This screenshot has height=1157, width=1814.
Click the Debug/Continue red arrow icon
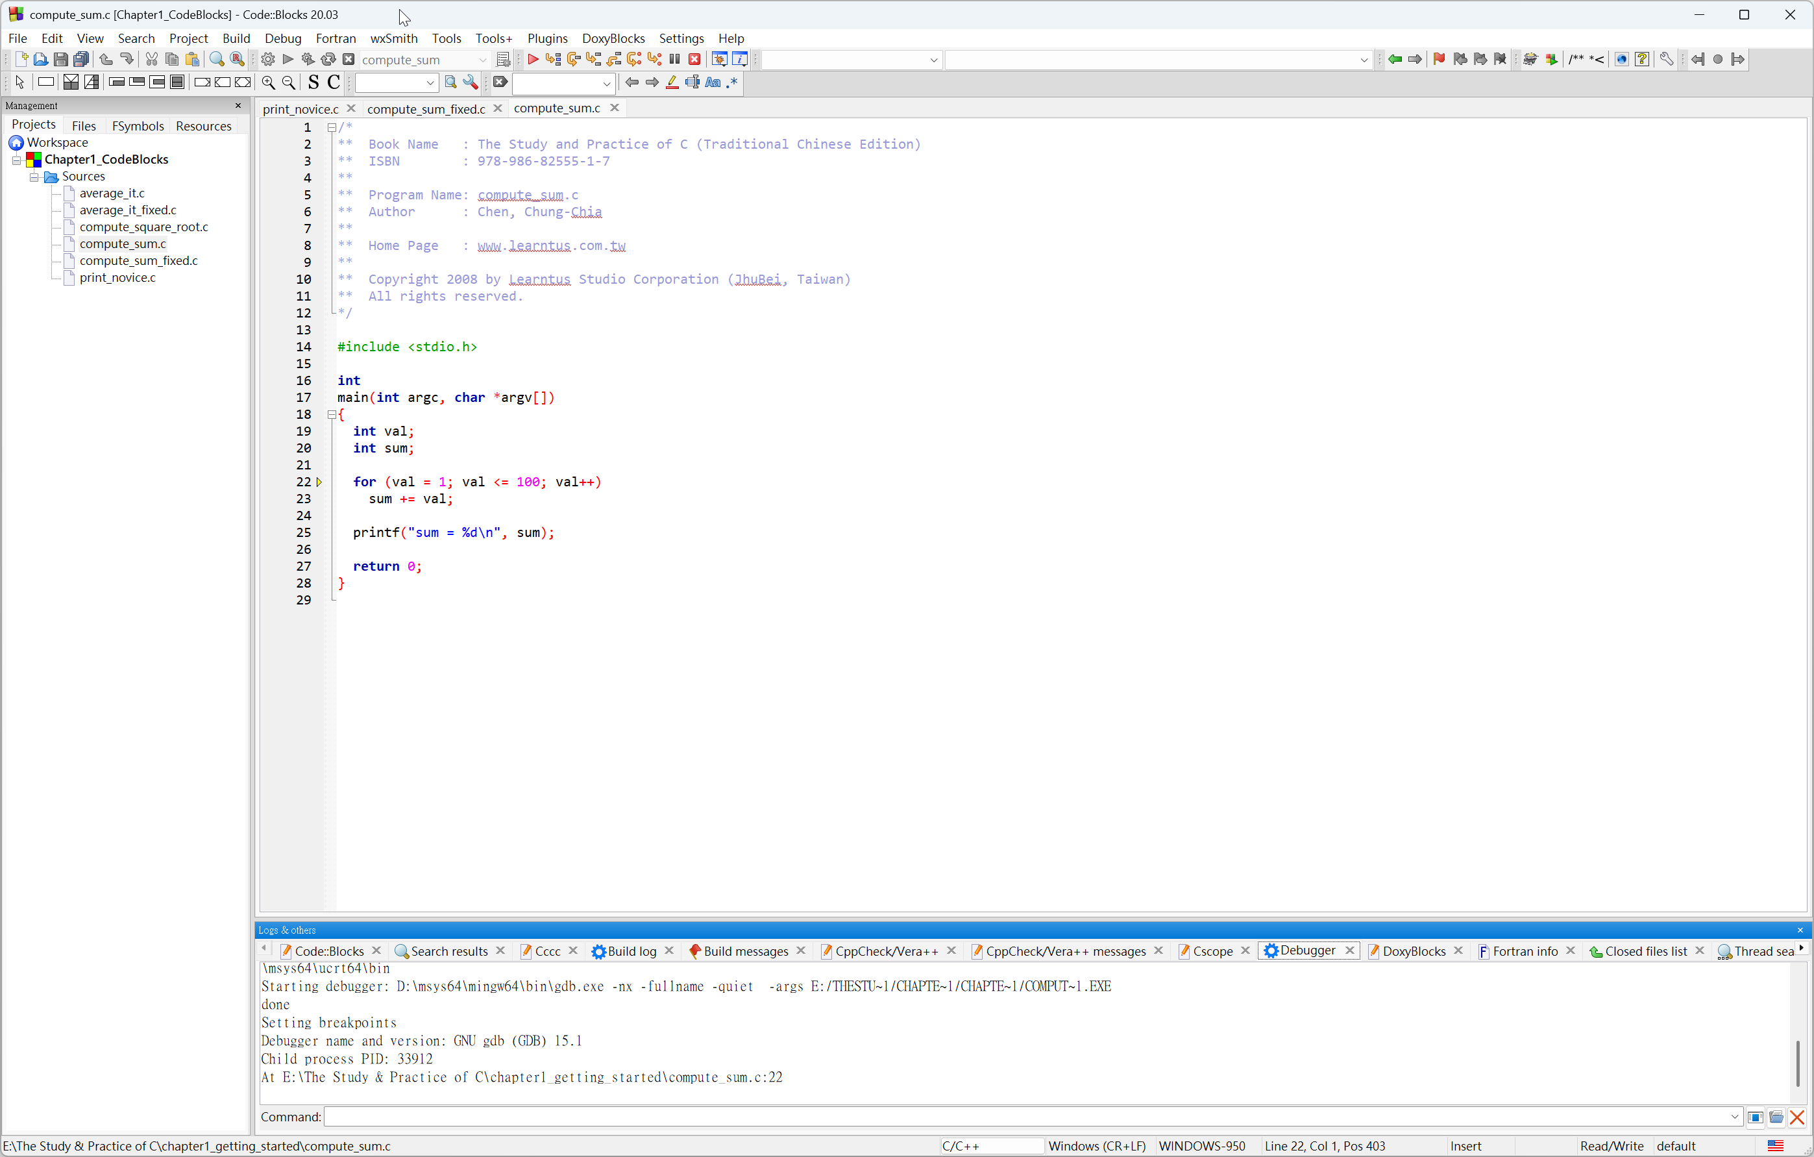click(533, 60)
